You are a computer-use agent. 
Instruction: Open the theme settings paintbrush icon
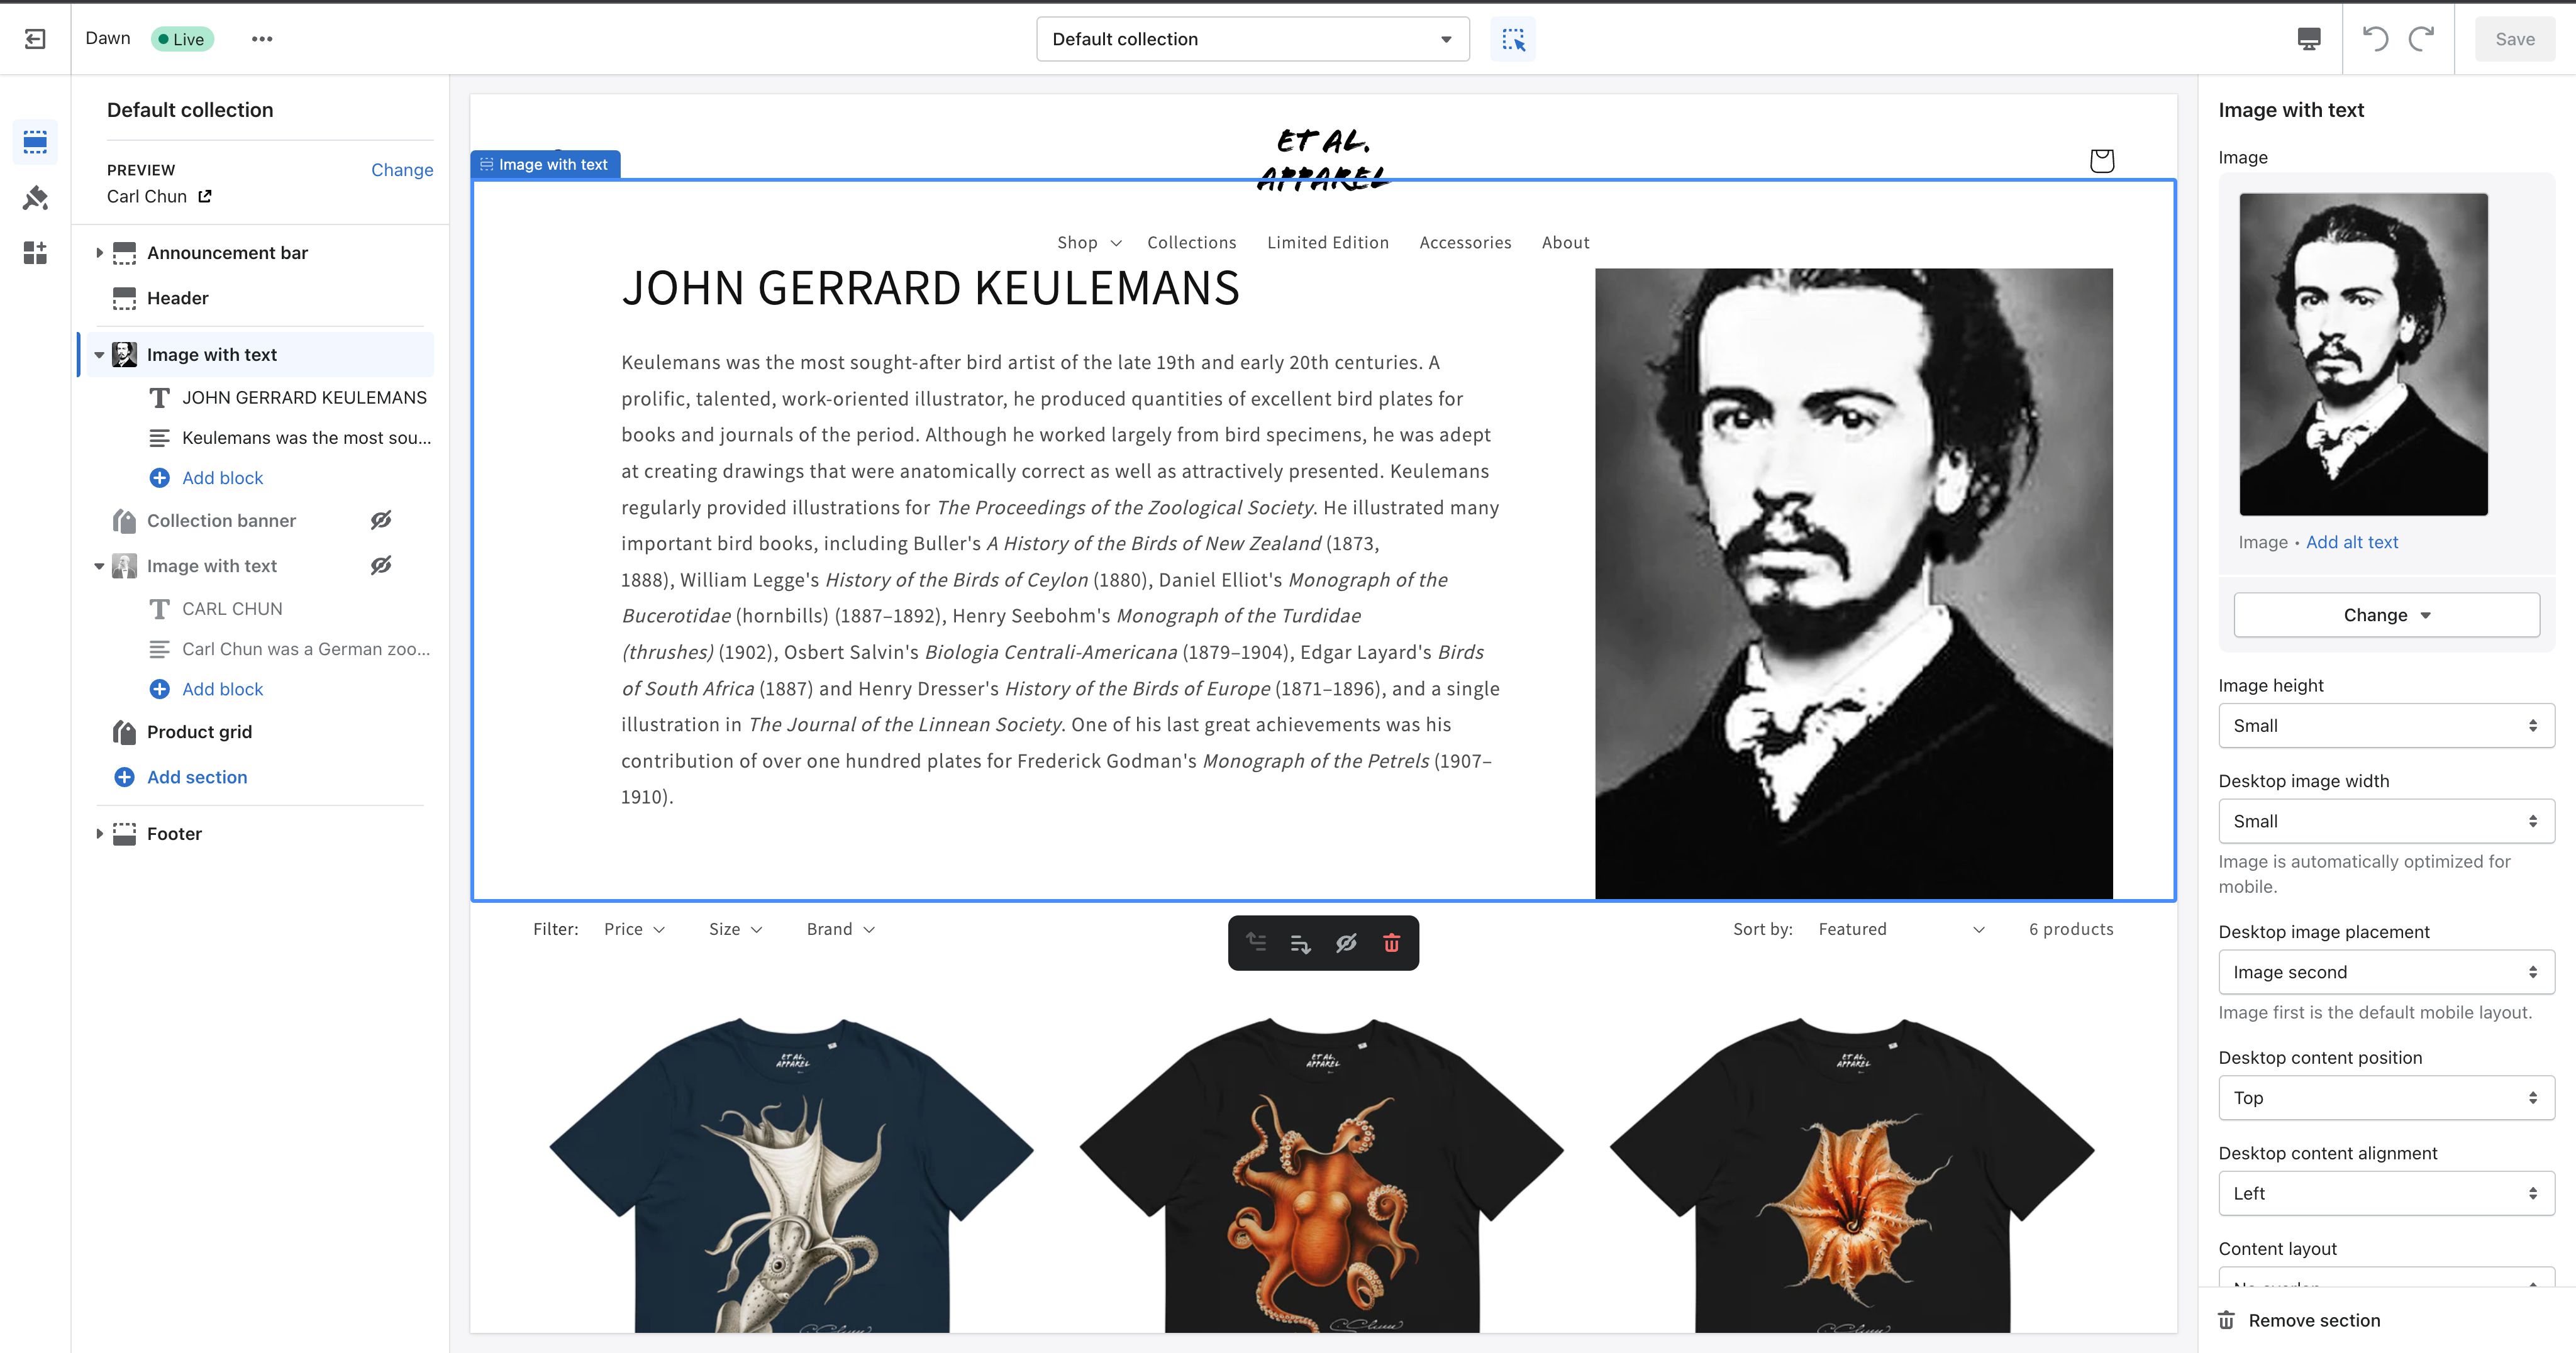(x=35, y=198)
